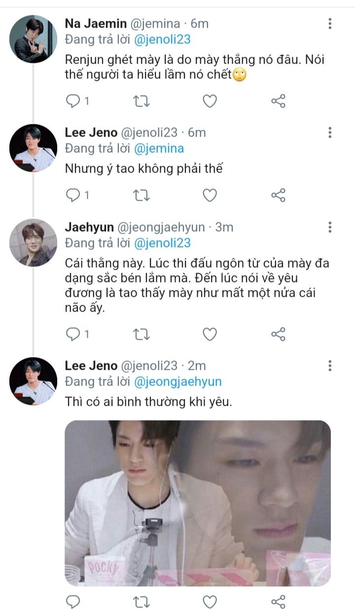This screenshot has height=610, width=355.
Task: Open the Pocky photo in Jeno's tweet
Action: 198,503
